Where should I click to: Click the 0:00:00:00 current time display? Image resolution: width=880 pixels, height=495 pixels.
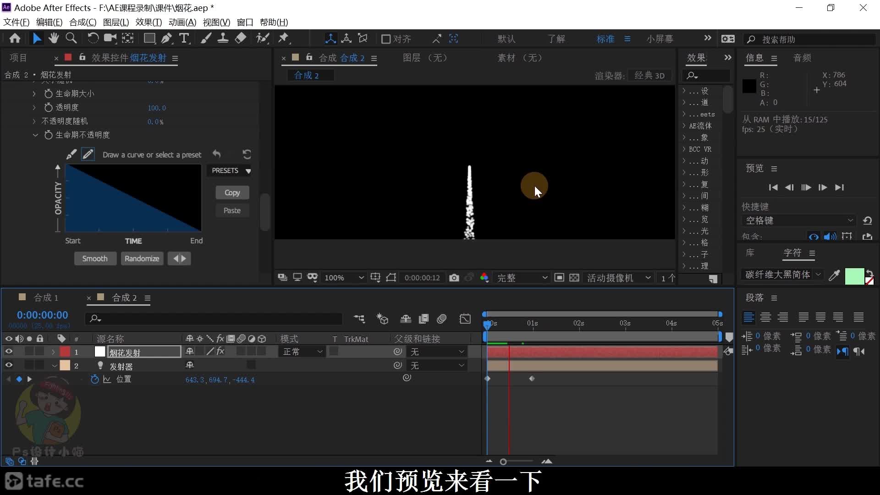pos(42,315)
